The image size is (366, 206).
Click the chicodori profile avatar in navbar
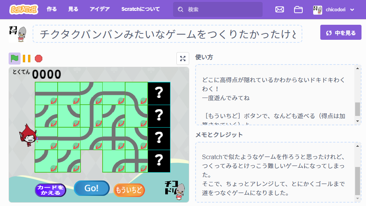(317, 10)
